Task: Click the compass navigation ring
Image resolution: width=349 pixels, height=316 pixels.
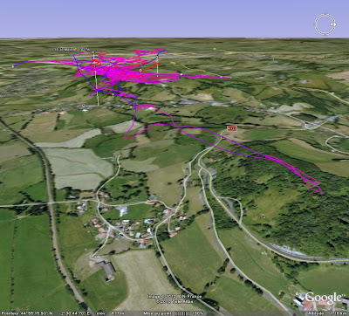Action: tap(325, 24)
